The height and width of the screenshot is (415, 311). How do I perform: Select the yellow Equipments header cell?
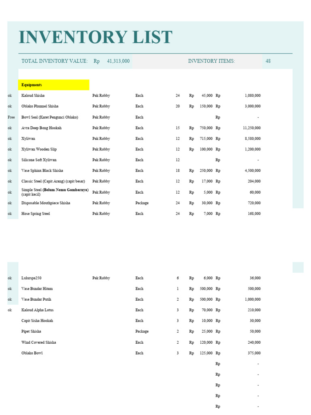[54, 85]
